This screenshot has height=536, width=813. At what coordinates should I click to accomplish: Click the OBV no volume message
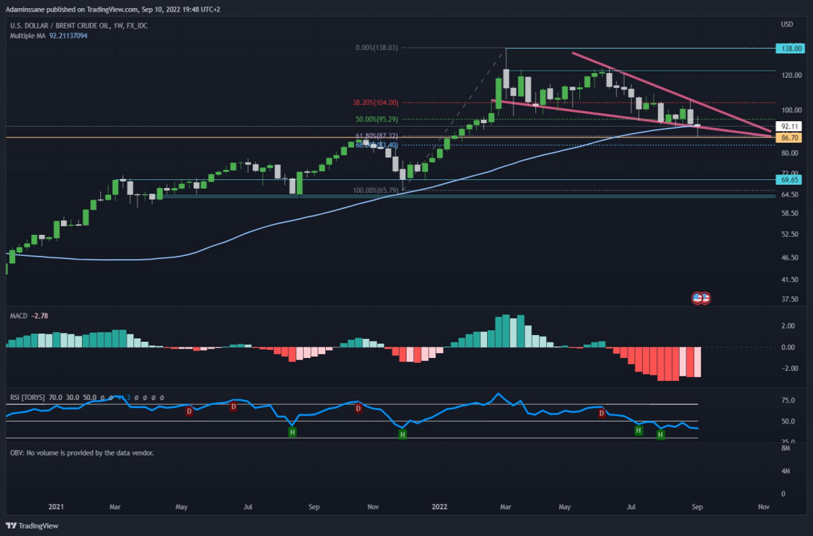click(81, 452)
